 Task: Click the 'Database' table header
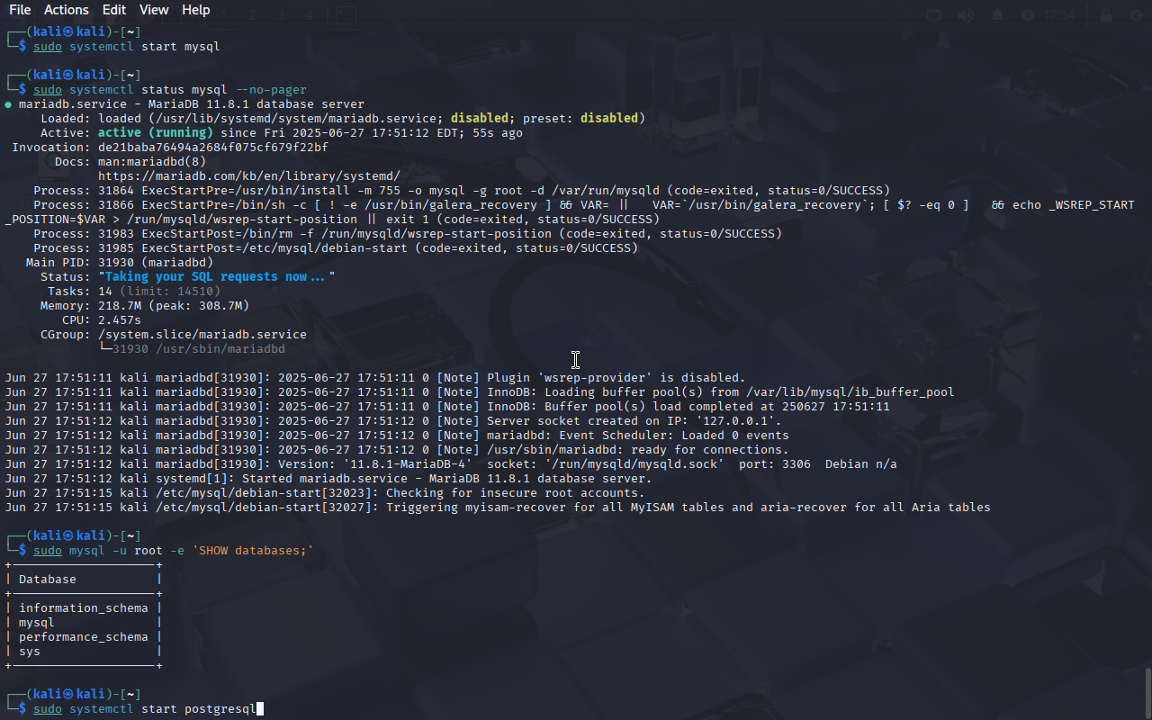[x=48, y=580]
